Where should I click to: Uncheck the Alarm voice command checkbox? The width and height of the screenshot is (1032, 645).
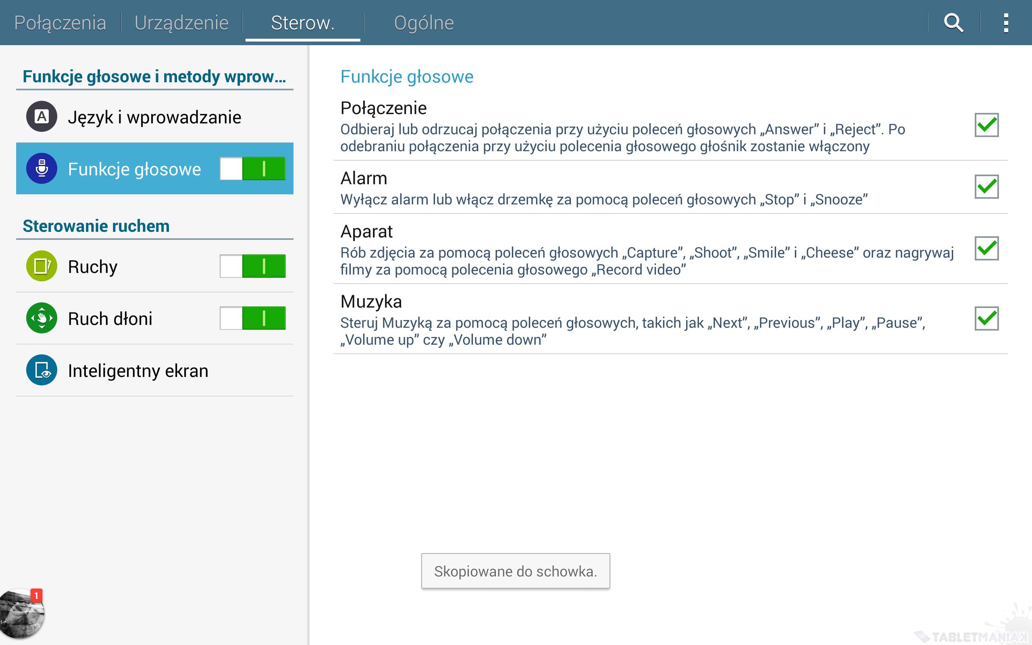986,186
